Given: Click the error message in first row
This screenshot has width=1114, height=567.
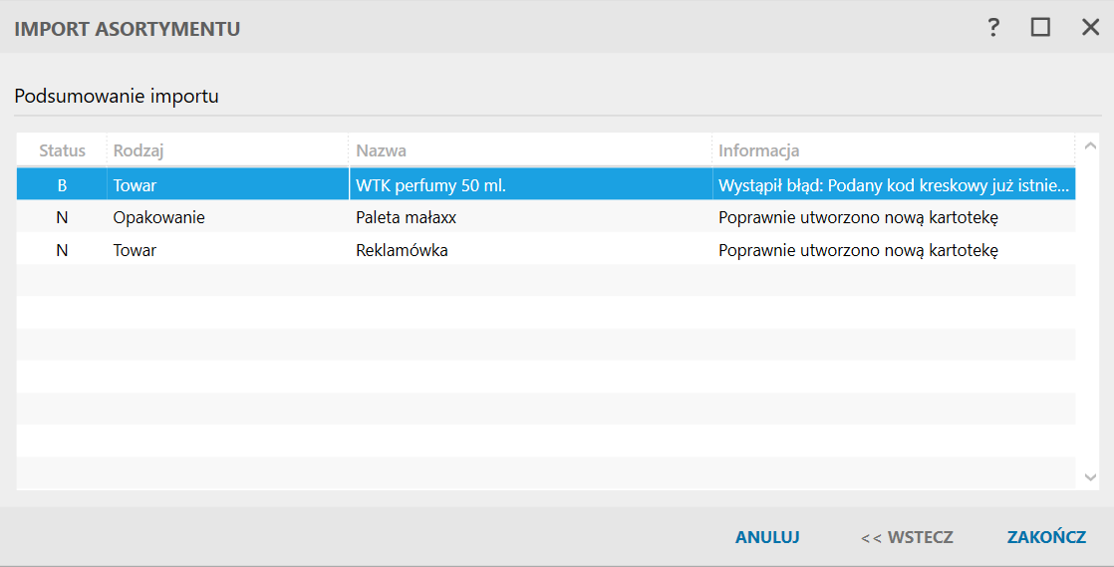Looking at the screenshot, I should click(894, 184).
